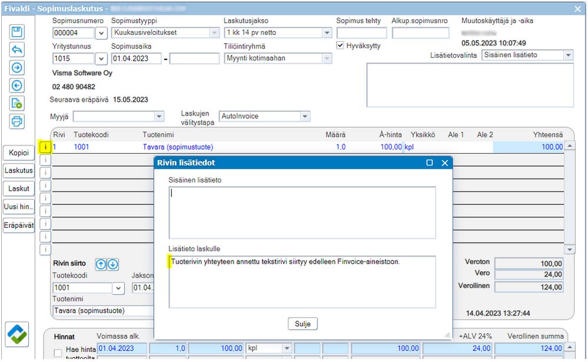Click the Määrä cell 1,0 in row 1
588x362 pixels.
click(341, 147)
